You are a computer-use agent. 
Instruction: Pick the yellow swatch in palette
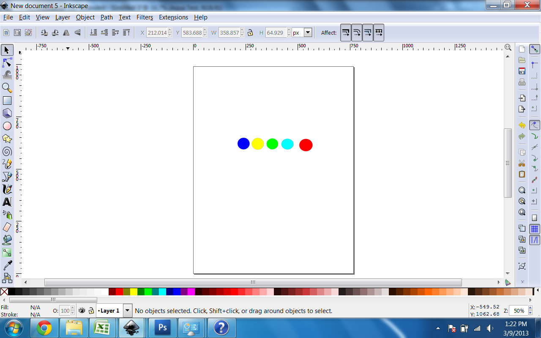[x=134, y=292]
